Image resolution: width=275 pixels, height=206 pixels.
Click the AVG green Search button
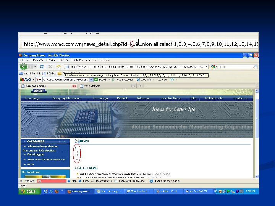click(100, 79)
